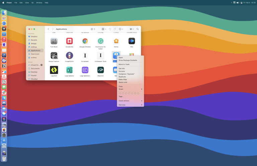Screen dimensions: 257x166
Task: Expand the Services submenu
Action: click(130, 105)
